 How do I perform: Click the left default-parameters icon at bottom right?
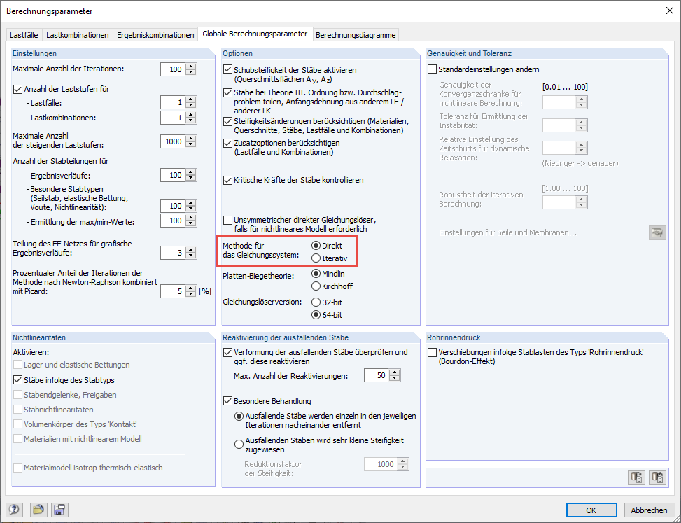pos(636,477)
